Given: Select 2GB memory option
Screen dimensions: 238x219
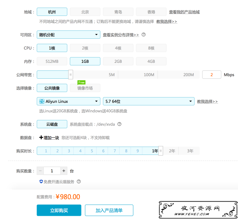Looking at the screenshot, I should pyautogui.click(x=118, y=61).
